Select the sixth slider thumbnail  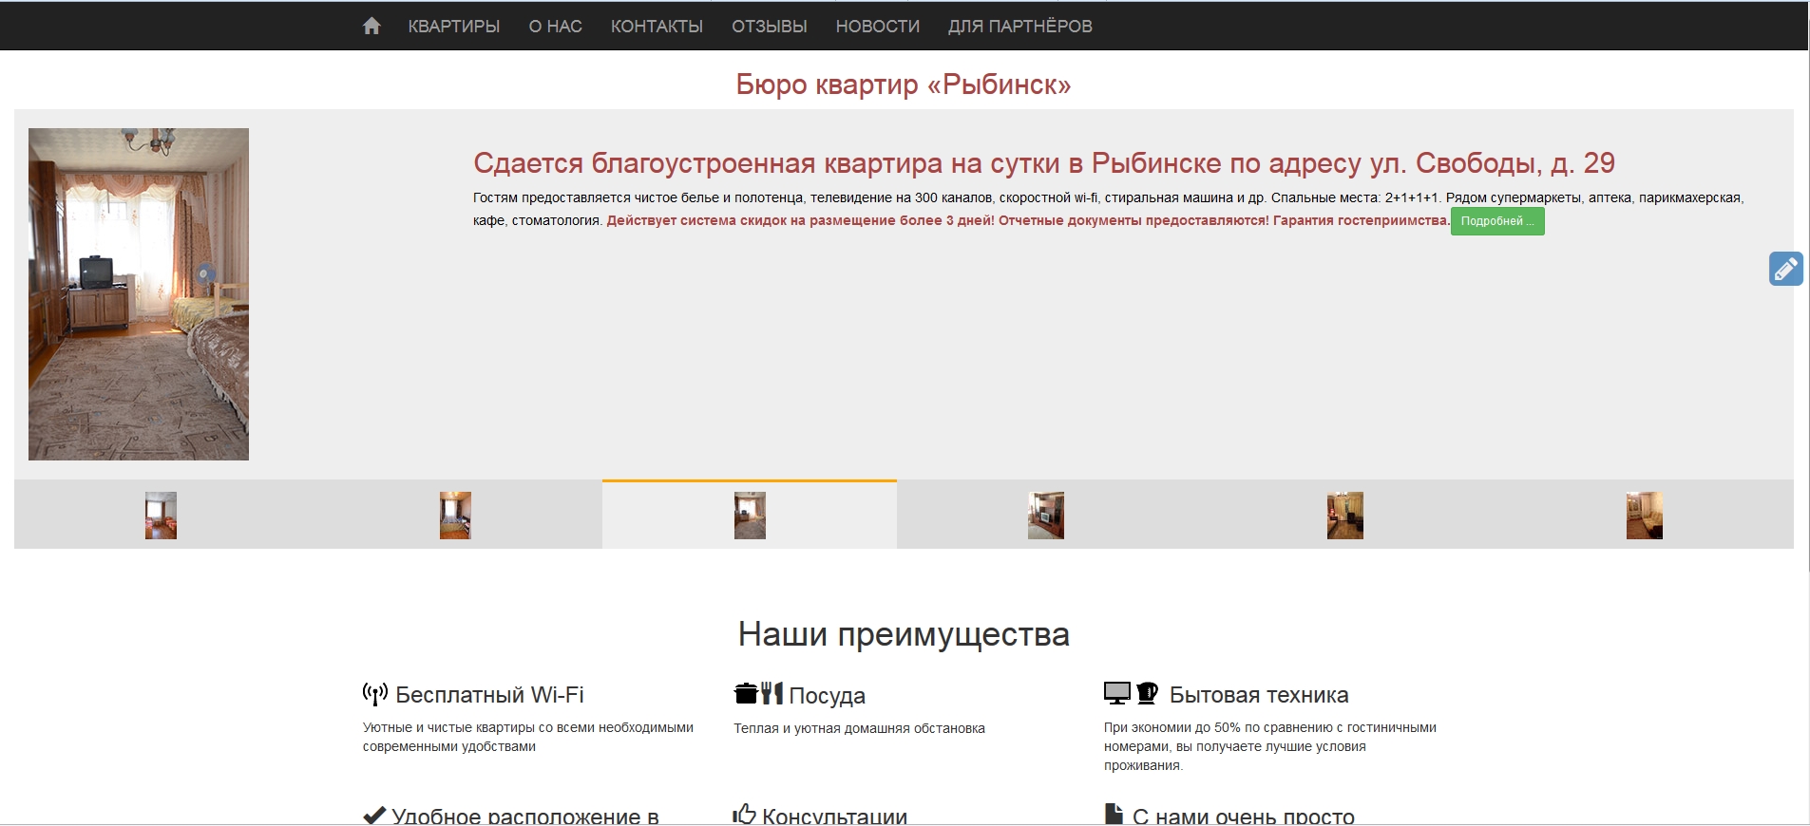(1645, 516)
